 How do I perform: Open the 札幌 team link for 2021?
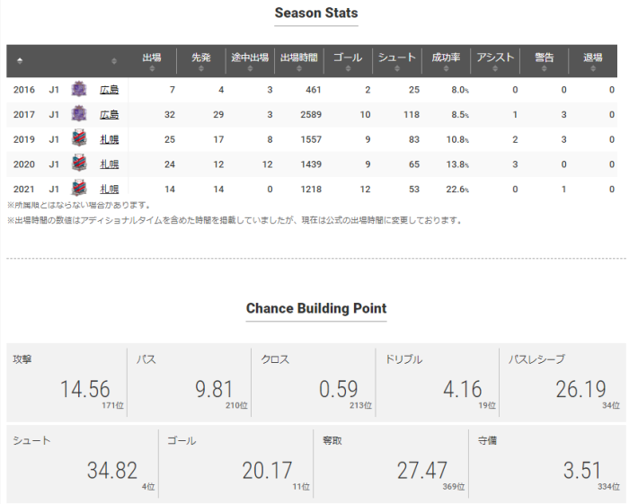pyautogui.click(x=109, y=190)
